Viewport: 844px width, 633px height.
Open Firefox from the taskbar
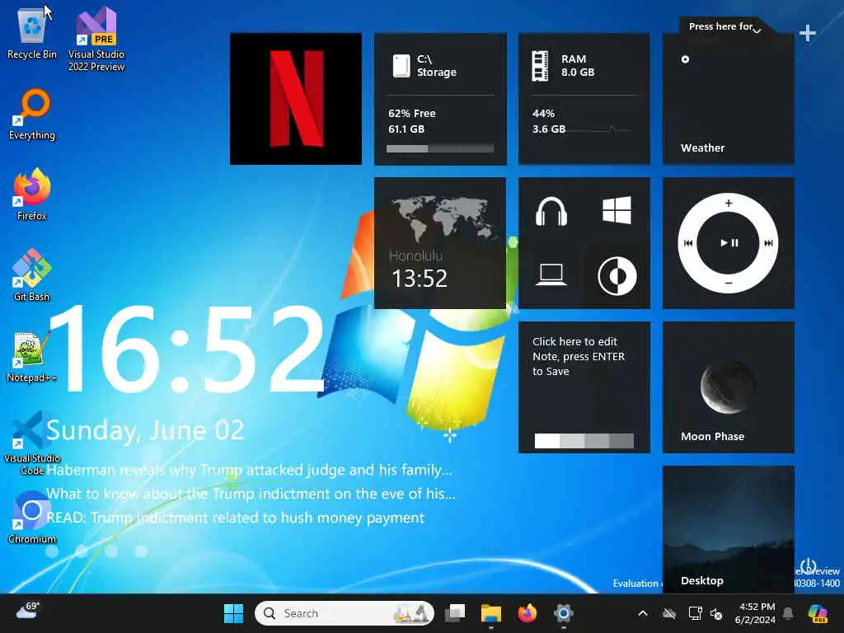click(x=527, y=613)
